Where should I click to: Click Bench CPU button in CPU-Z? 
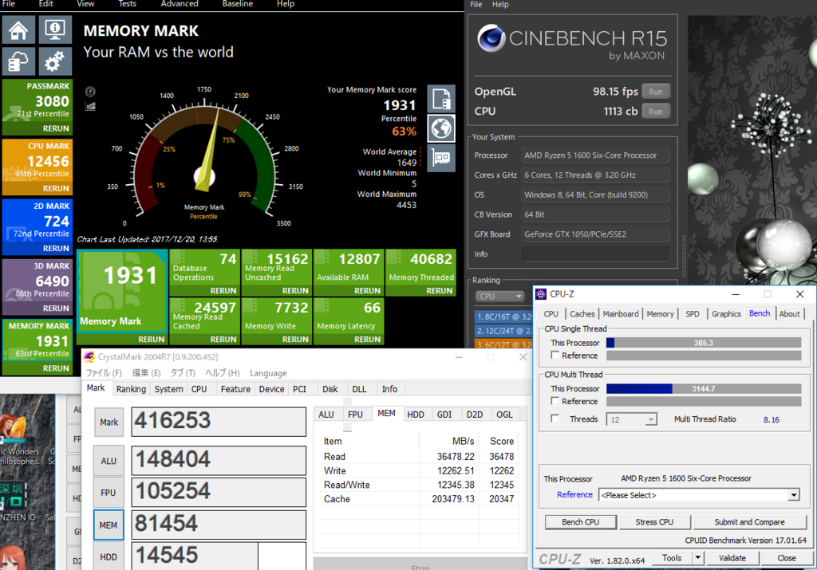click(x=581, y=522)
